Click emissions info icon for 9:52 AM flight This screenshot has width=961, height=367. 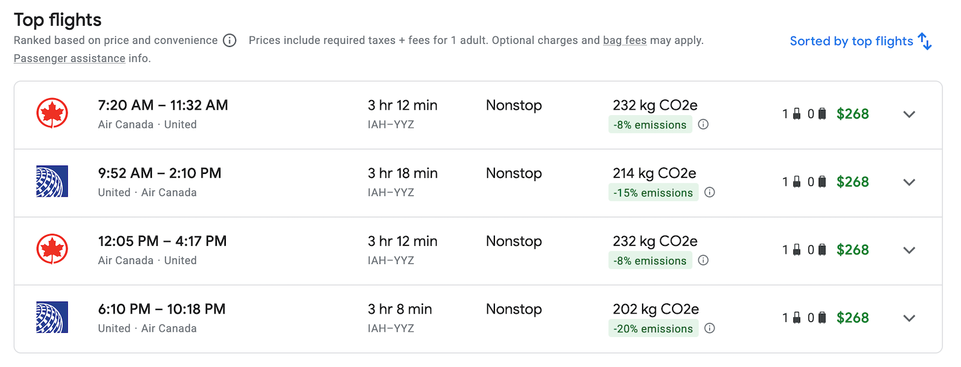coord(709,192)
